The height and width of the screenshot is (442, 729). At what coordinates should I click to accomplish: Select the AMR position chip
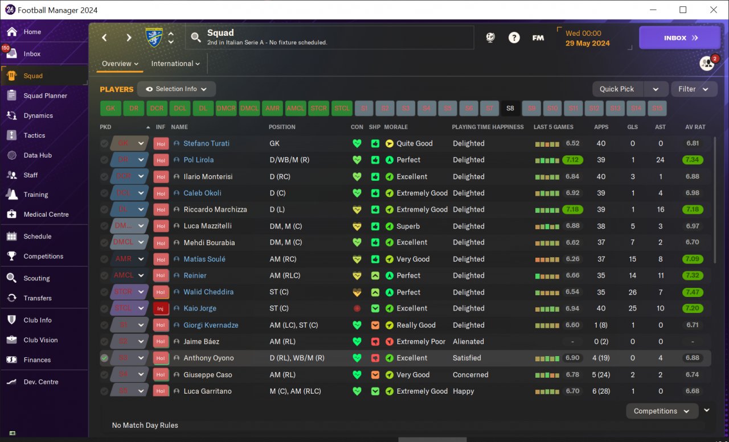(273, 108)
